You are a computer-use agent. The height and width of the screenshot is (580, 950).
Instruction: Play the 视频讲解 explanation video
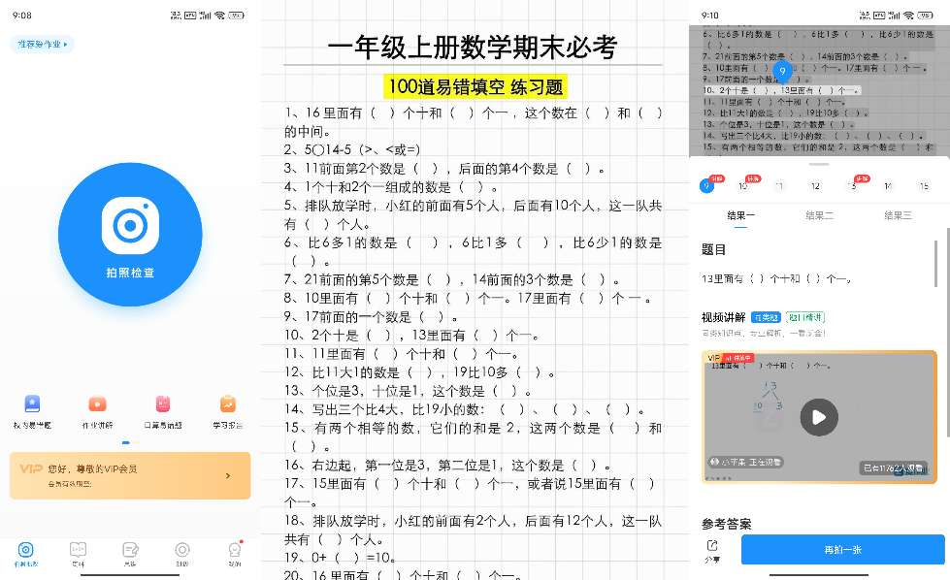click(818, 417)
